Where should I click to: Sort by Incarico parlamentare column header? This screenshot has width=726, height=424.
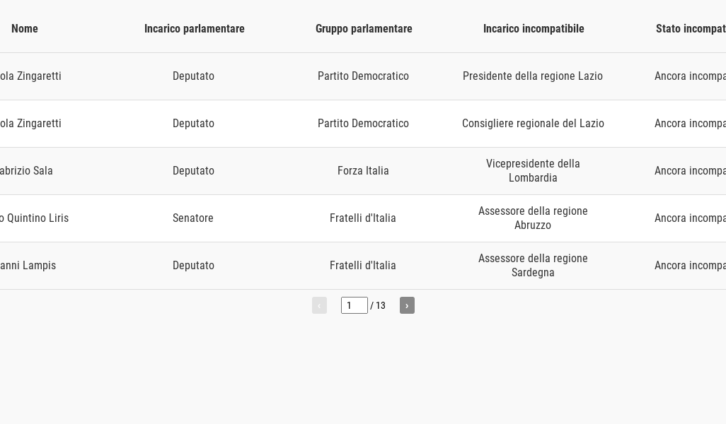pos(195,29)
